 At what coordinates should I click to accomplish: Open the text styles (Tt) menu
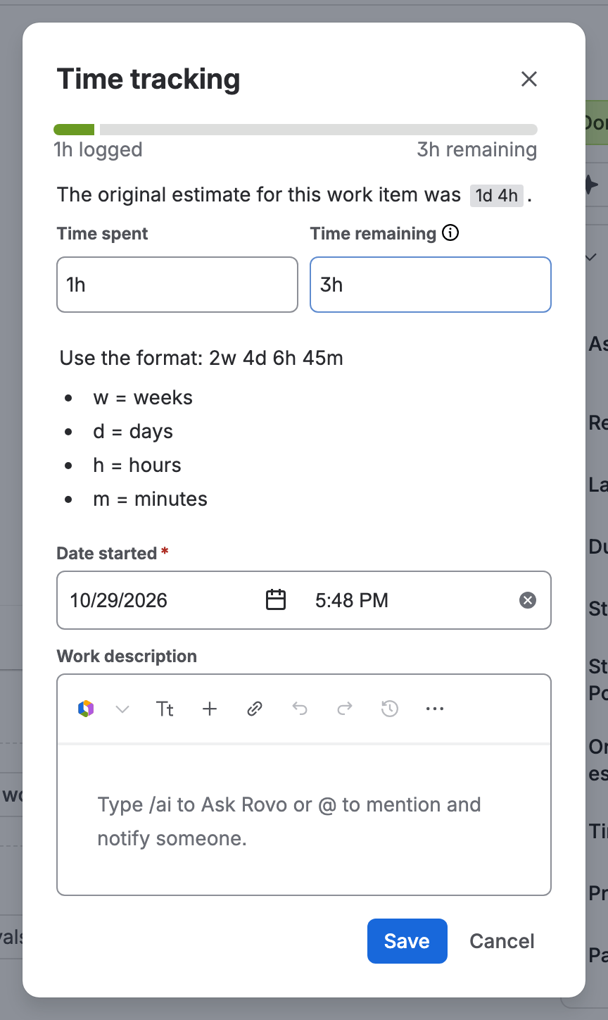[165, 709]
